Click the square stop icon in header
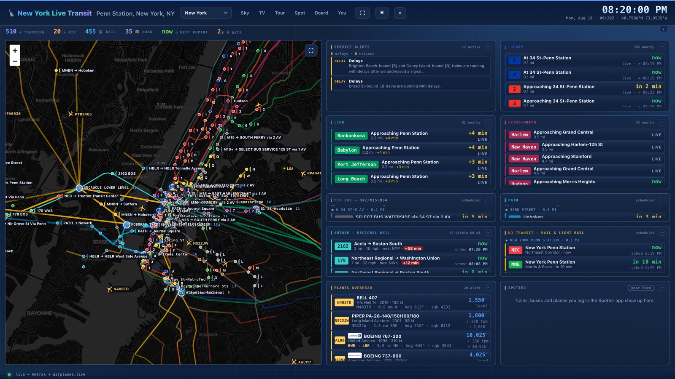Image resolution: width=675 pixels, height=379 pixels. [x=382, y=13]
